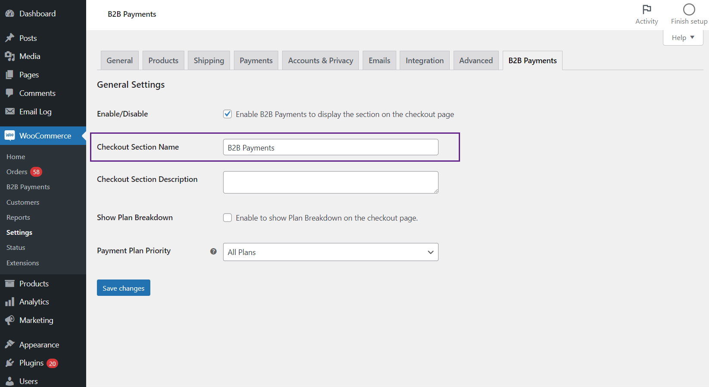Open Extensions in the sidebar
The height and width of the screenshot is (387, 709).
pos(23,263)
